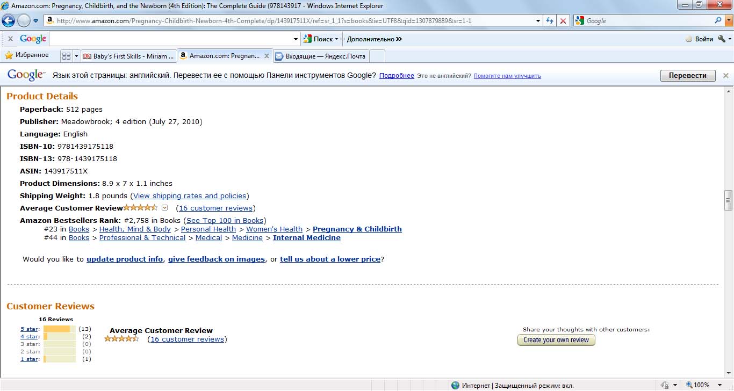Click tell us about a lower price link
The width and height of the screenshot is (734, 391).
[x=330, y=259]
